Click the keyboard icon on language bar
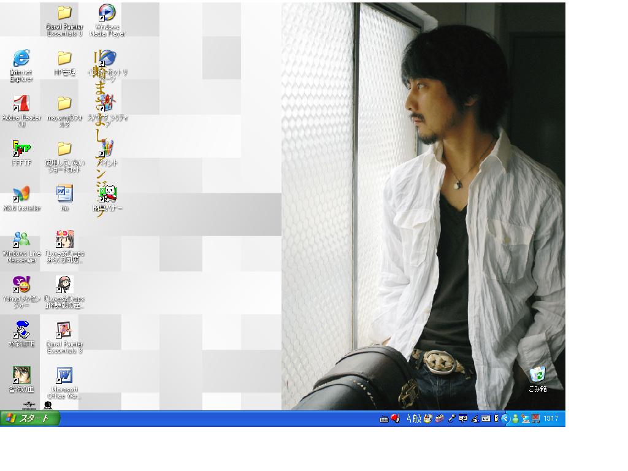628x471 pixels. [x=384, y=419]
